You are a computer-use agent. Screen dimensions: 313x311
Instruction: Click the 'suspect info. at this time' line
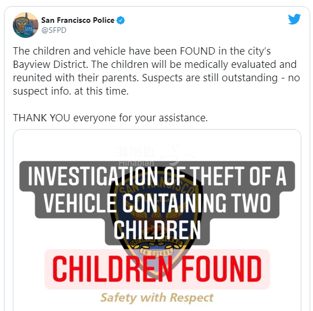71,91
